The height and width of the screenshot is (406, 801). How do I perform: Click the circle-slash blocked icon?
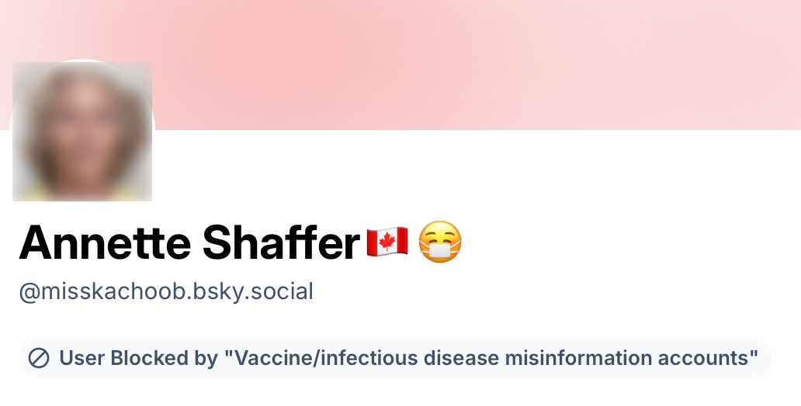coord(39,358)
